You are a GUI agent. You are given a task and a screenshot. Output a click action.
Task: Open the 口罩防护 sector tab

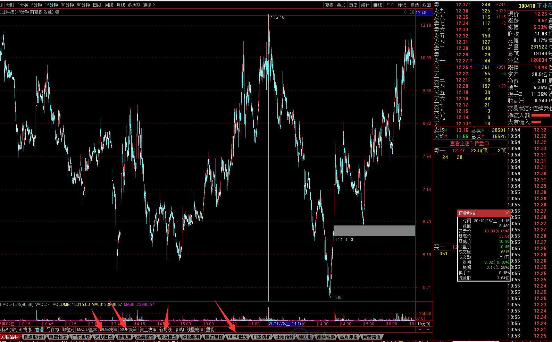point(262,337)
